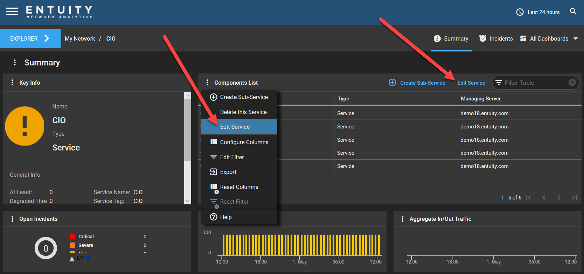This screenshot has width=584, height=274.
Task: Expand the Explorer panel
Action: pos(30,38)
